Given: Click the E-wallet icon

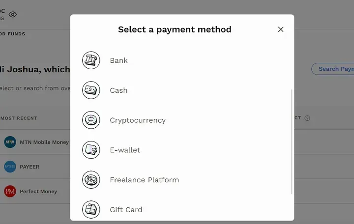Looking at the screenshot, I should (x=91, y=150).
